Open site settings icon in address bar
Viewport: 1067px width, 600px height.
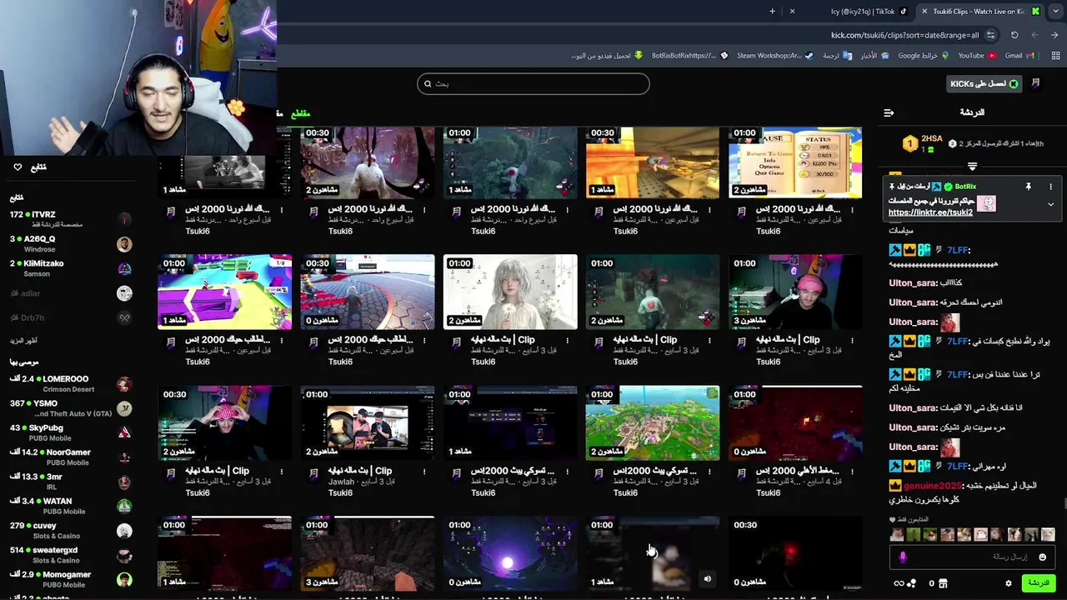990,35
